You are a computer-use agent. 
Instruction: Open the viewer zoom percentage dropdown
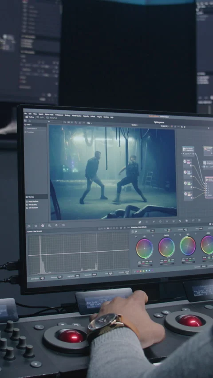(89, 123)
